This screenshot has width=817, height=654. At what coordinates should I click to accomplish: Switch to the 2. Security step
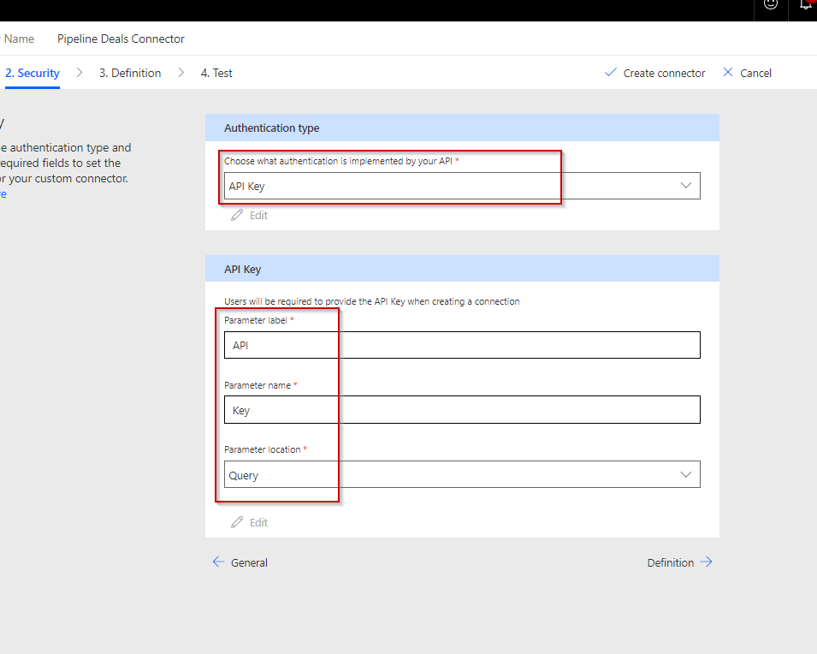pyautogui.click(x=33, y=73)
